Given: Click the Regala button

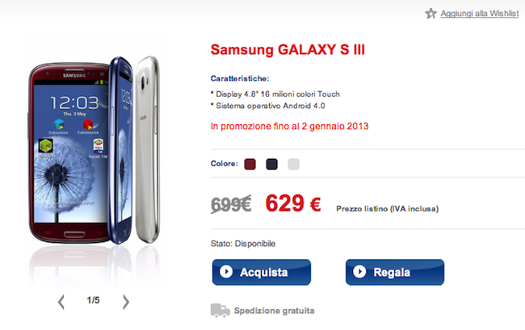Looking at the screenshot, I should tap(395, 272).
